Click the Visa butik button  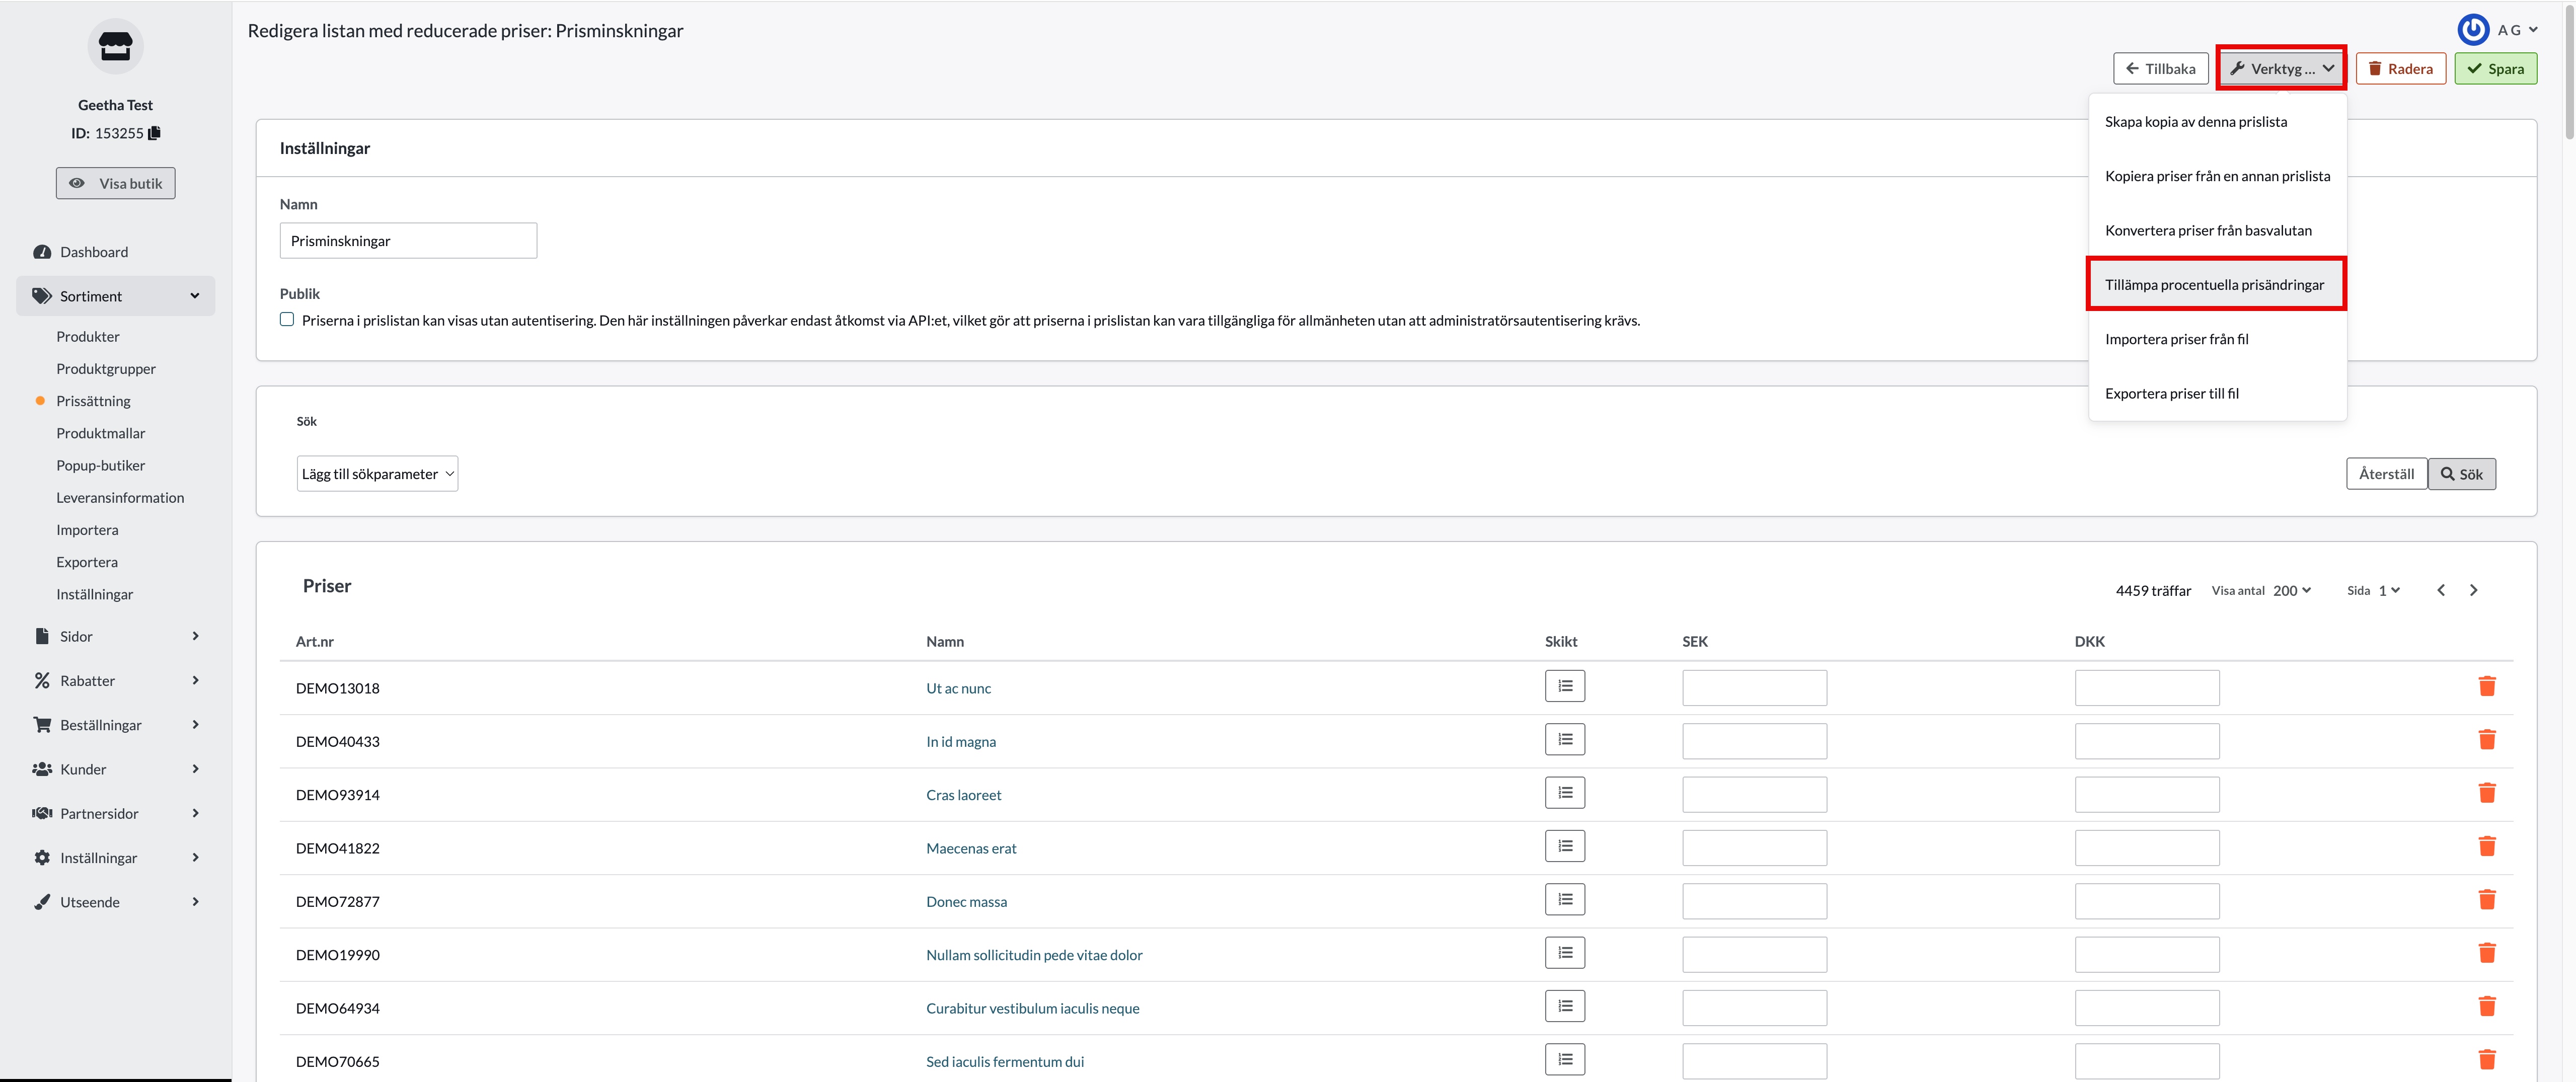click(115, 183)
